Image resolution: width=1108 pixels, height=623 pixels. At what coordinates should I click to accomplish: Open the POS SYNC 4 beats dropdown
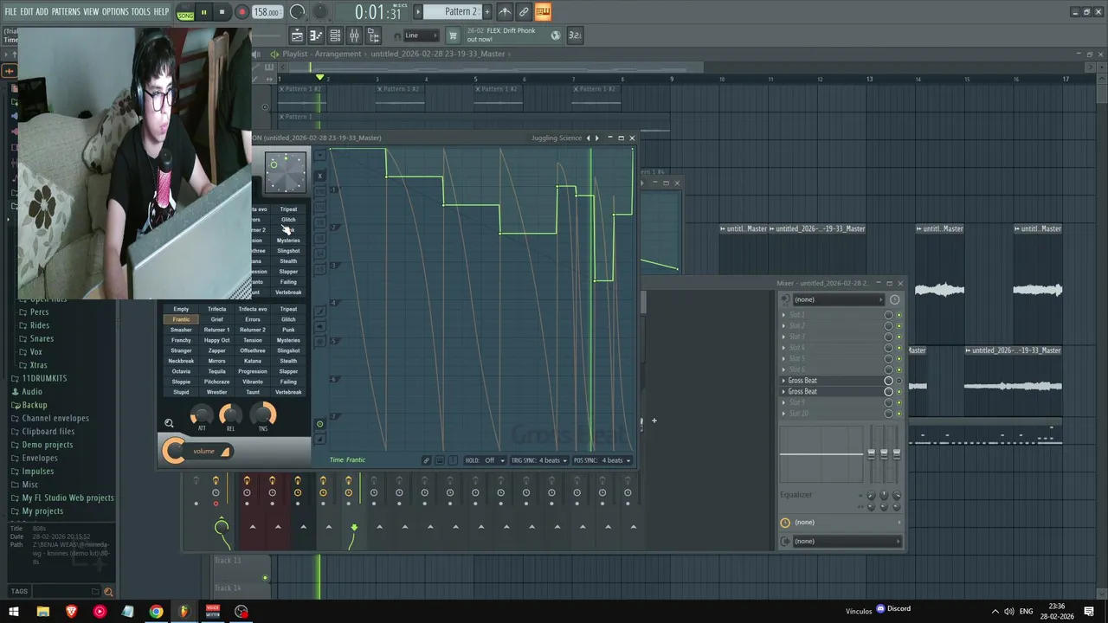pos(602,460)
